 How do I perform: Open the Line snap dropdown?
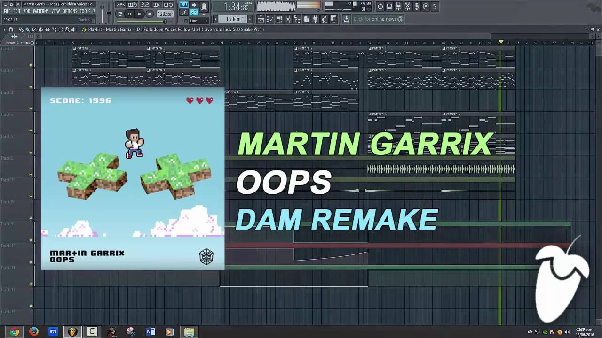coord(198,21)
